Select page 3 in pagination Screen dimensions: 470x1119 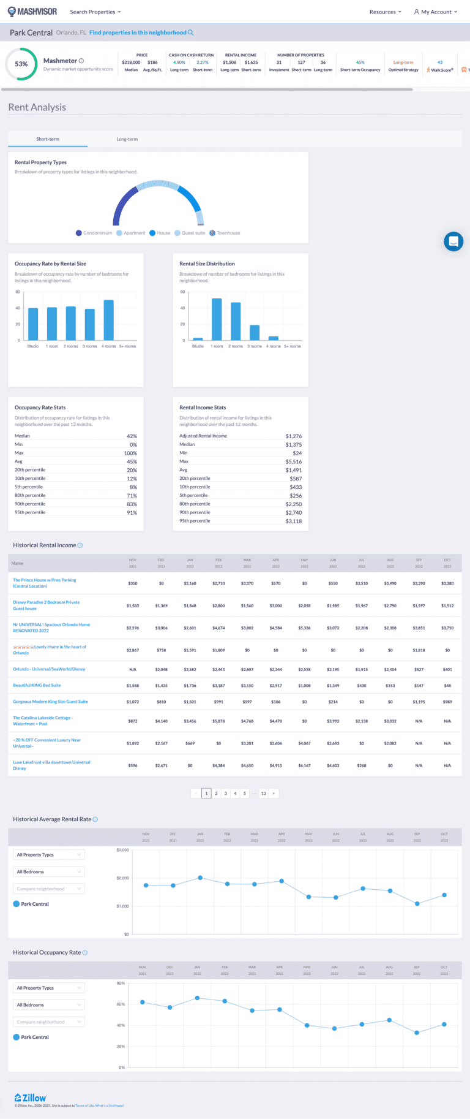point(225,794)
